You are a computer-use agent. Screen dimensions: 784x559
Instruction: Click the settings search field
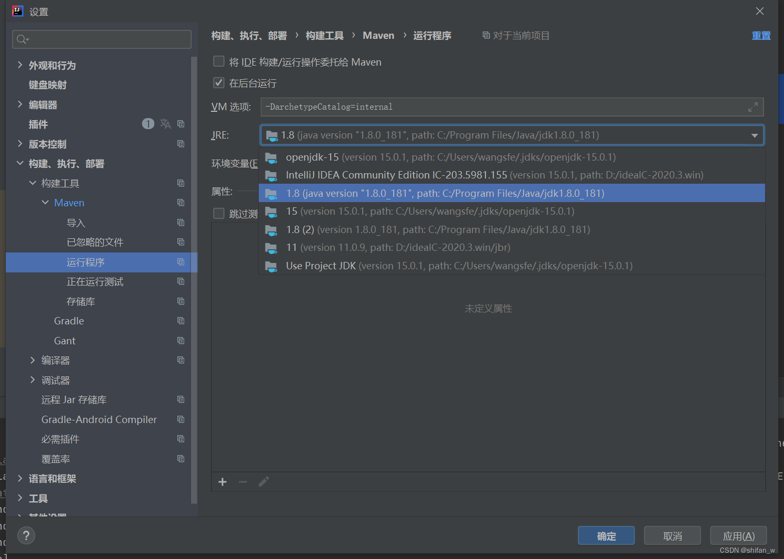(x=102, y=39)
